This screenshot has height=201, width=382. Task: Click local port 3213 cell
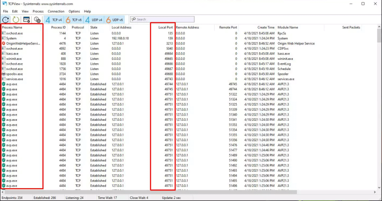pos(169,43)
